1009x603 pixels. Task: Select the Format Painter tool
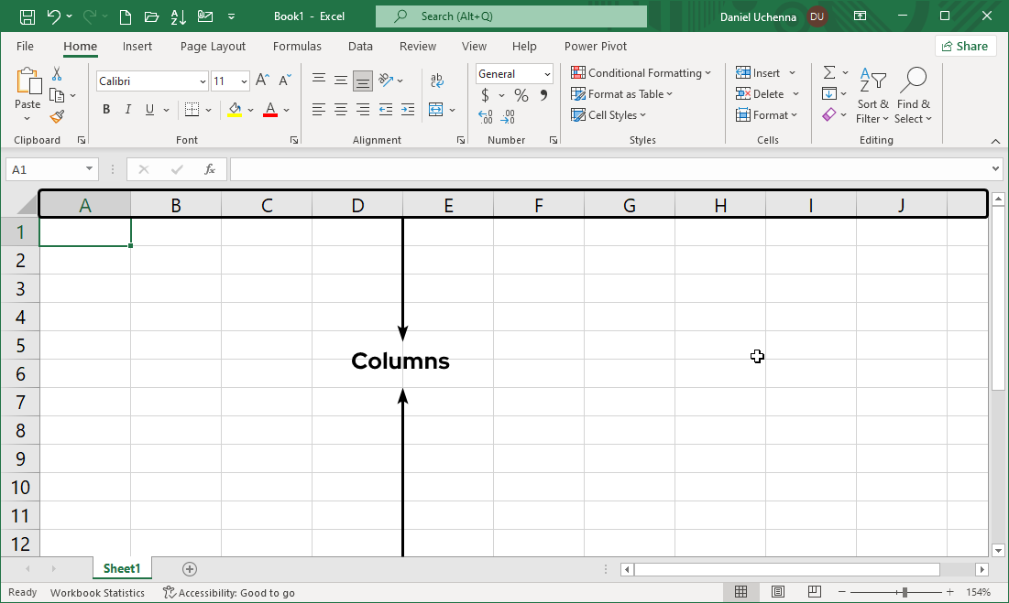pos(55,116)
